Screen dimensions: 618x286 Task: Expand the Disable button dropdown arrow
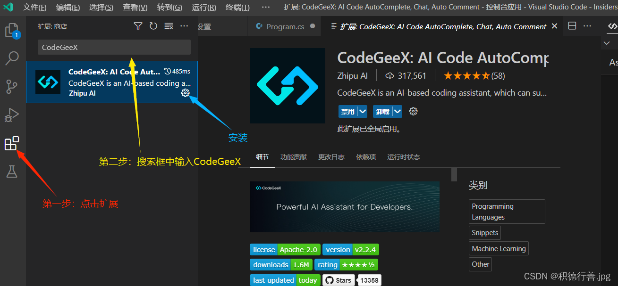363,112
